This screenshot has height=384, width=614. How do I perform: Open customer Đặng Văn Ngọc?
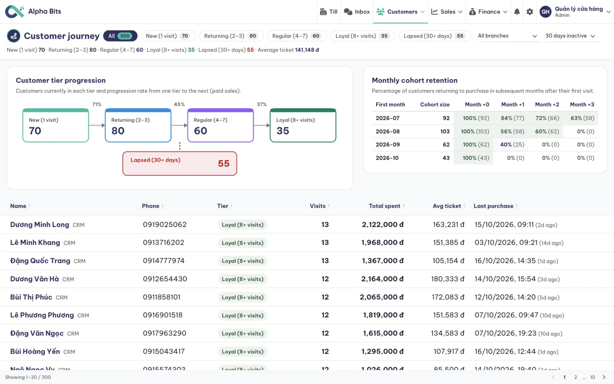37,333
